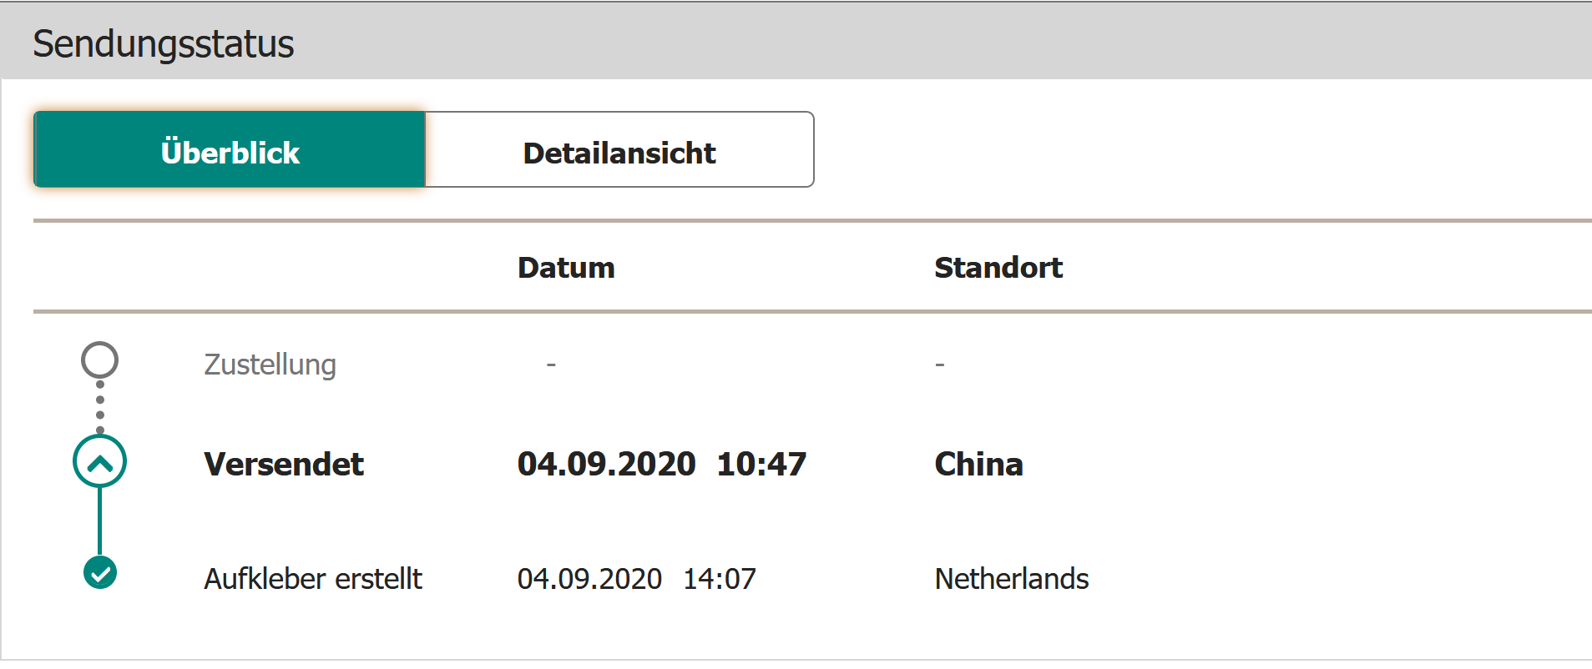Screen dimensions: 1592x669
Task: Select the bold Versendet status label
Action: pos(284,465)
